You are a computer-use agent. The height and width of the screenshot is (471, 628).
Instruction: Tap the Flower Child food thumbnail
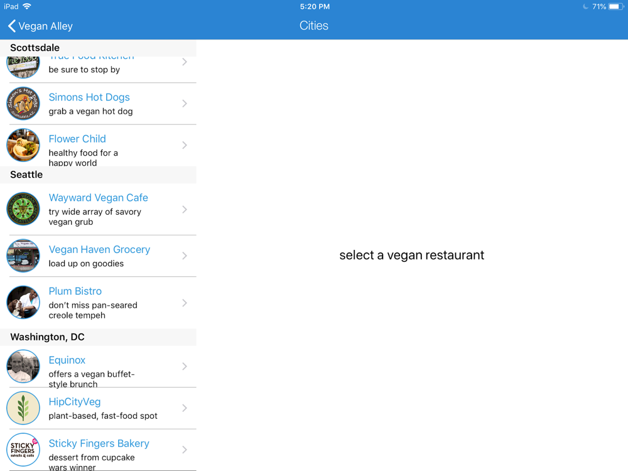[23, 145]
